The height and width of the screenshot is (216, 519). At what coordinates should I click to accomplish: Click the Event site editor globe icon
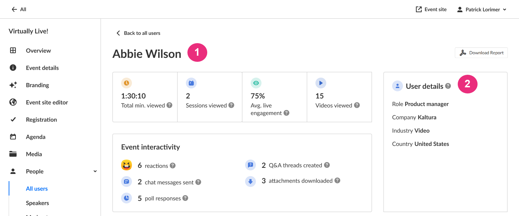click(13, 102)
